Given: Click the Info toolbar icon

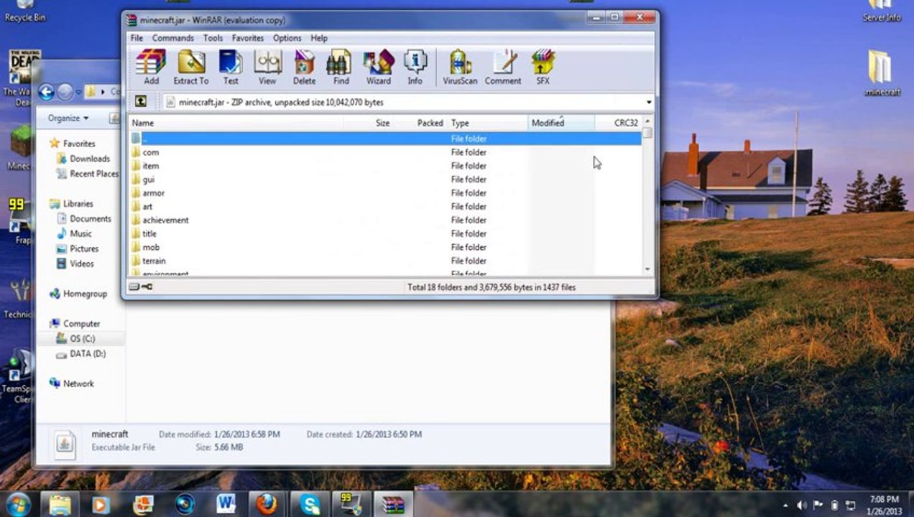Looking at the screenshot, I should pos(415,67).
